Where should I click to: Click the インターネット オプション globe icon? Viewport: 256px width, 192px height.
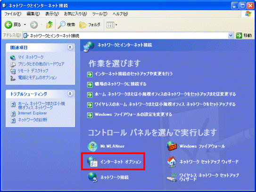92,162
